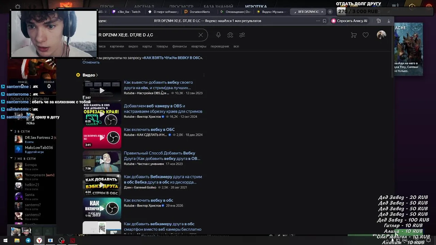Clear the search query with the X icon
This screenshot has width=436, height=245.
point(201,35)
